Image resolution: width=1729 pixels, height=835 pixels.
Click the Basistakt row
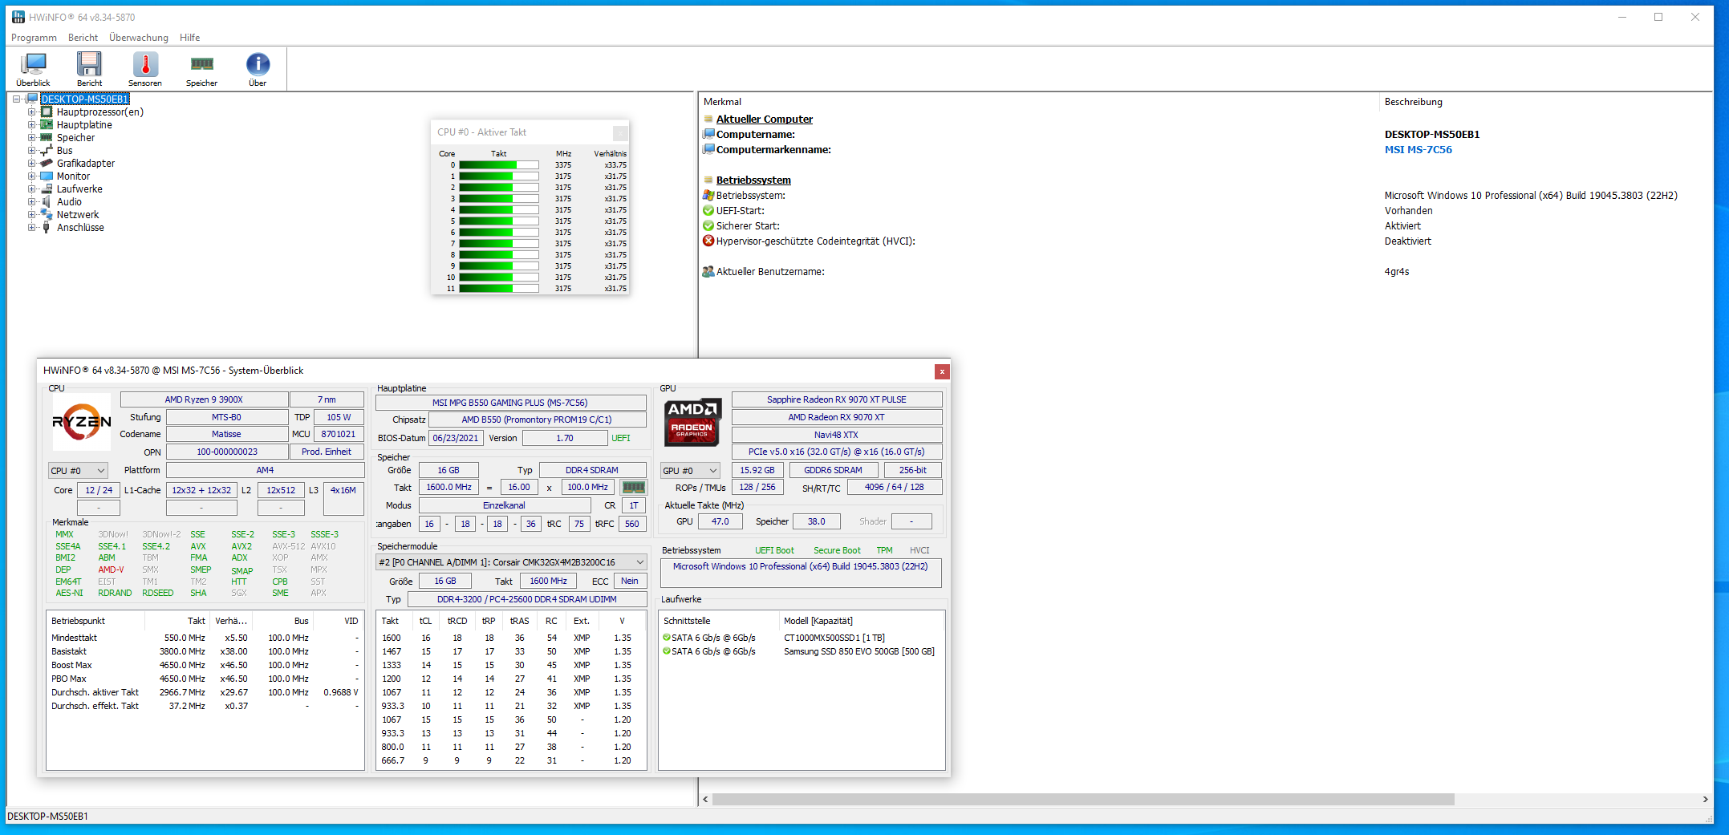pos(205,651)
